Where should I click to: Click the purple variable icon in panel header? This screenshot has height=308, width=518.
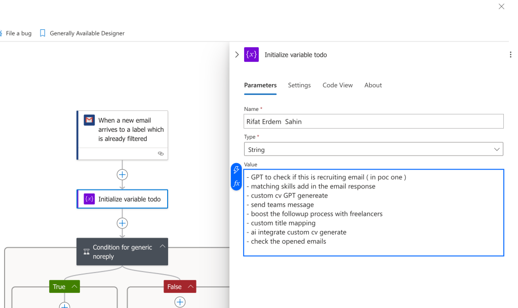[251, 55]
